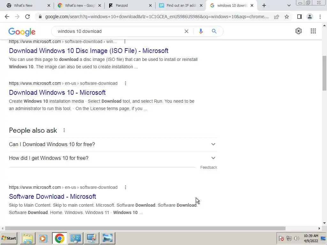The width and height of the screenshot is (327, 245).
Task: Click the display settings taskbar icon
Action: point(91,238)
